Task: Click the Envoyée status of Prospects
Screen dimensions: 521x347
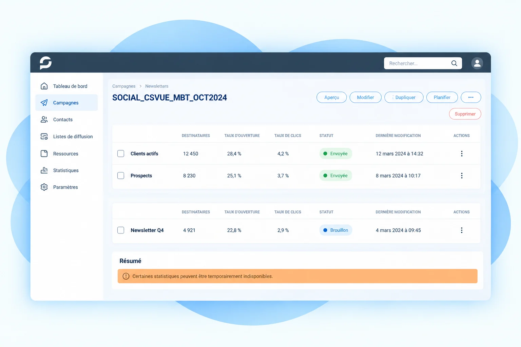Action: pyautogui.click(x=336, y=176)
